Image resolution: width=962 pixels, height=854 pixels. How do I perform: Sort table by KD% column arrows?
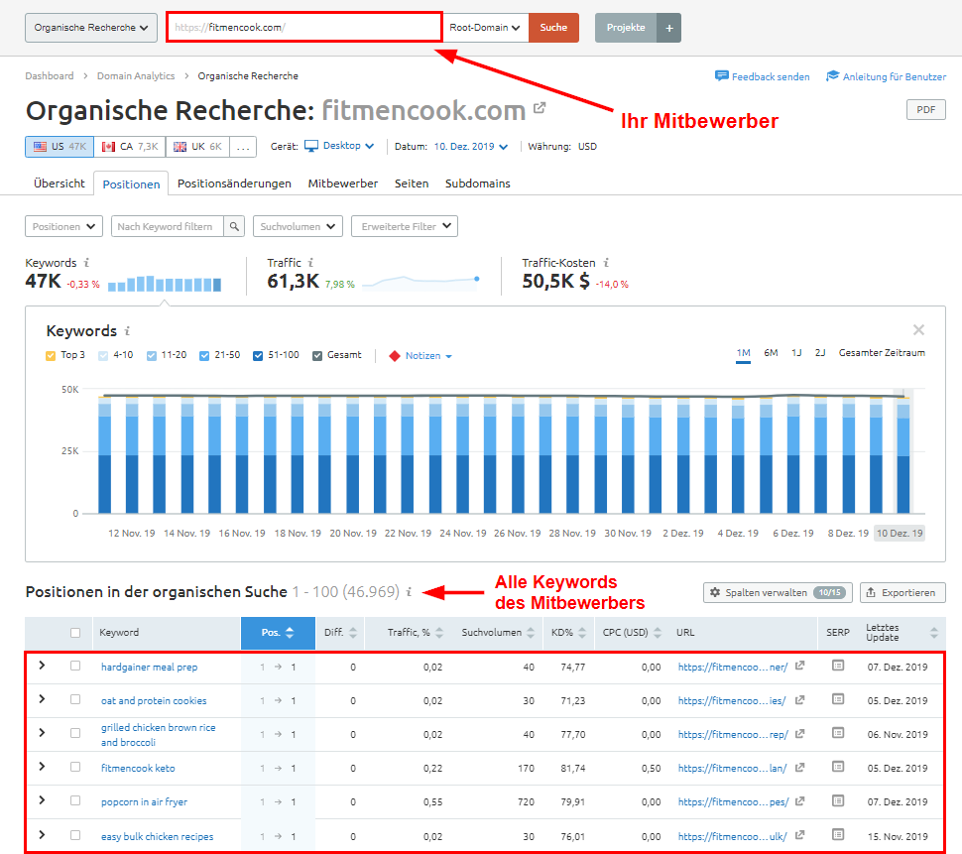pos(581,633)
